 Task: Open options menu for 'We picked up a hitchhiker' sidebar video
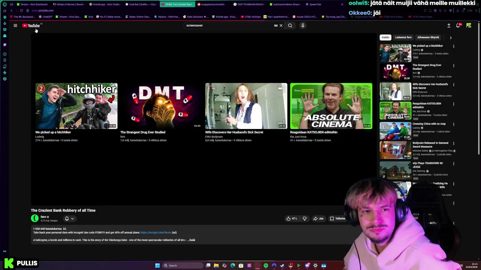454,46
